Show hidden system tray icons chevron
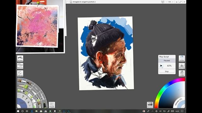Image resolution: width=202 pixels, height=113 pixels. [152, 111]
